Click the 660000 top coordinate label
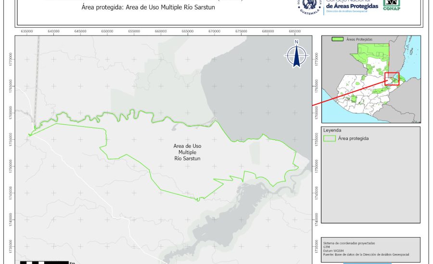 [161, 31]
